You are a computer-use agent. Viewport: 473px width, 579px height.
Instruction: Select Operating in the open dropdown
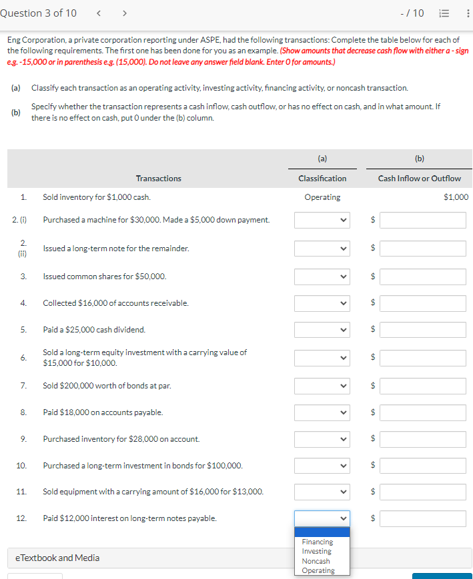point(317,570)
